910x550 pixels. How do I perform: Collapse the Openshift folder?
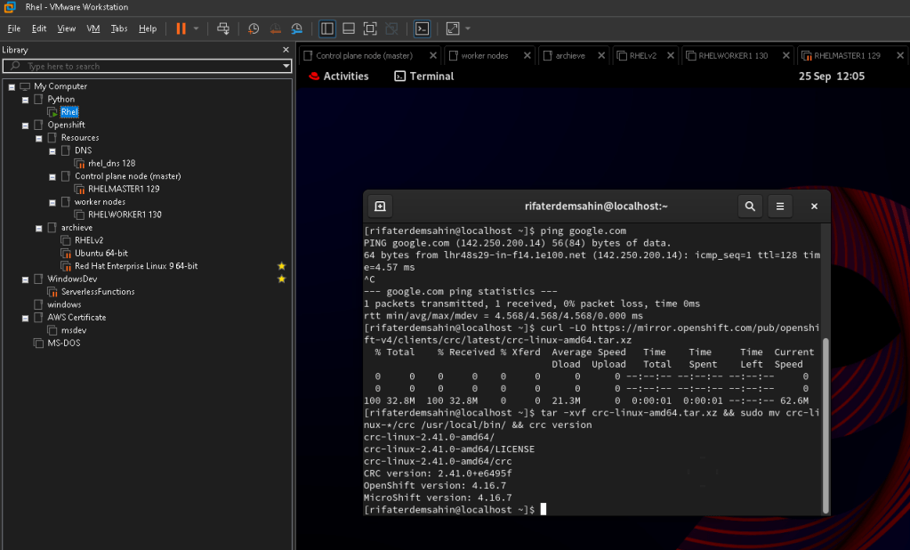[x=25, y=125]
